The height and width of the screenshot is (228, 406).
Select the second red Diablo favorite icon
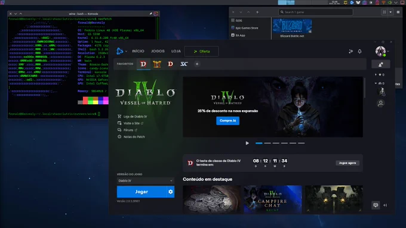pos(170,64)
